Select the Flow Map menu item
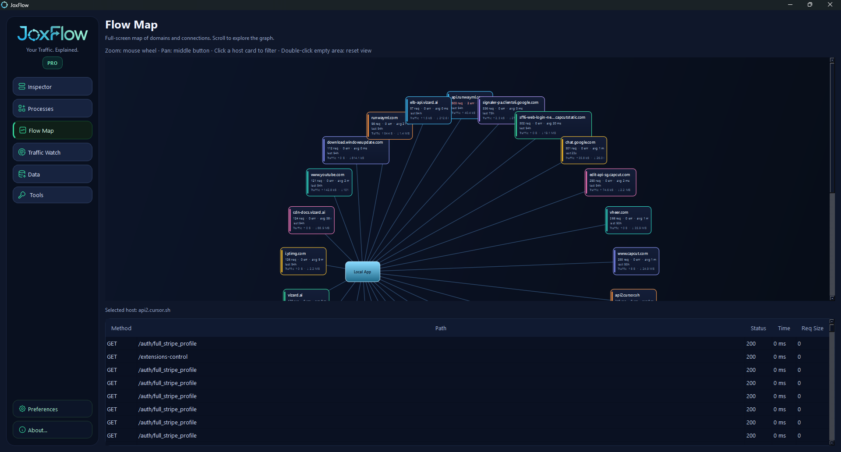 tap(53, 130)
